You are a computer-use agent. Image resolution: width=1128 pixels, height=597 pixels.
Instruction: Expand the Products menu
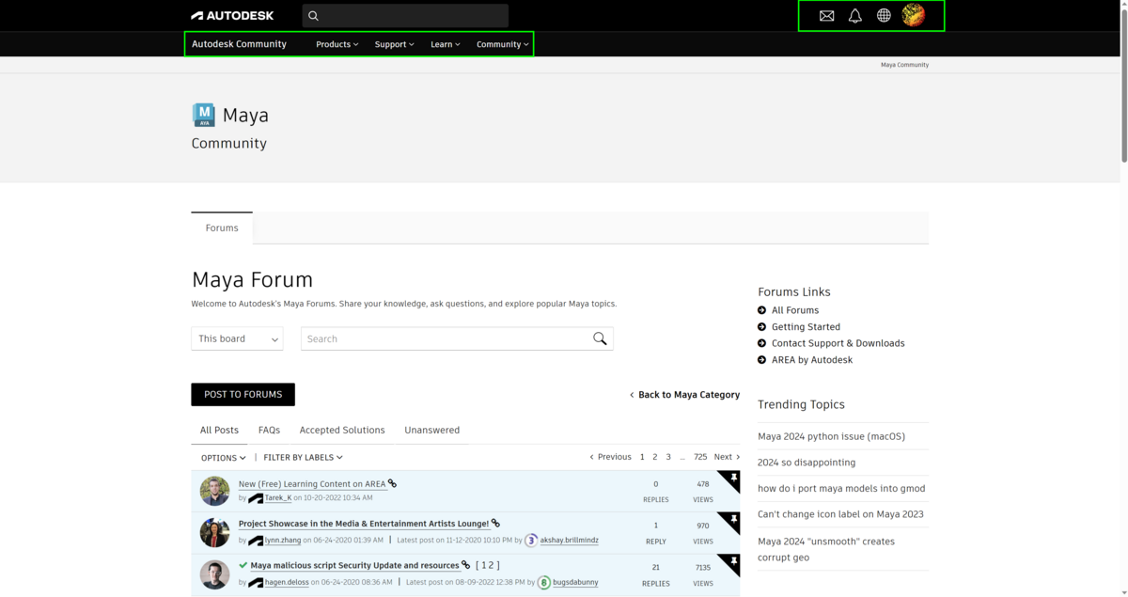pos(337,44)
